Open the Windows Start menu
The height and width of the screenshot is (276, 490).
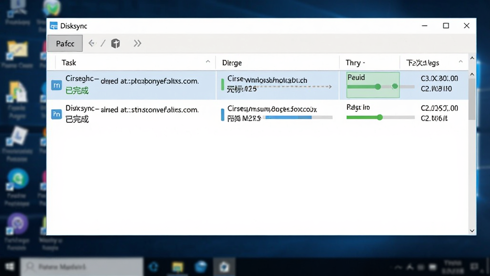(x=10, y=266)
